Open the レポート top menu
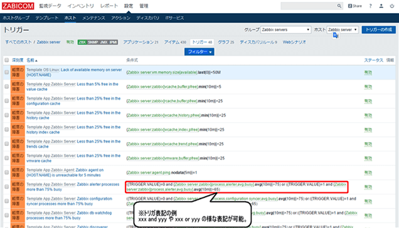Image resolution: width=399 pixels, height=228 pixels. click(x=109, y=6)
